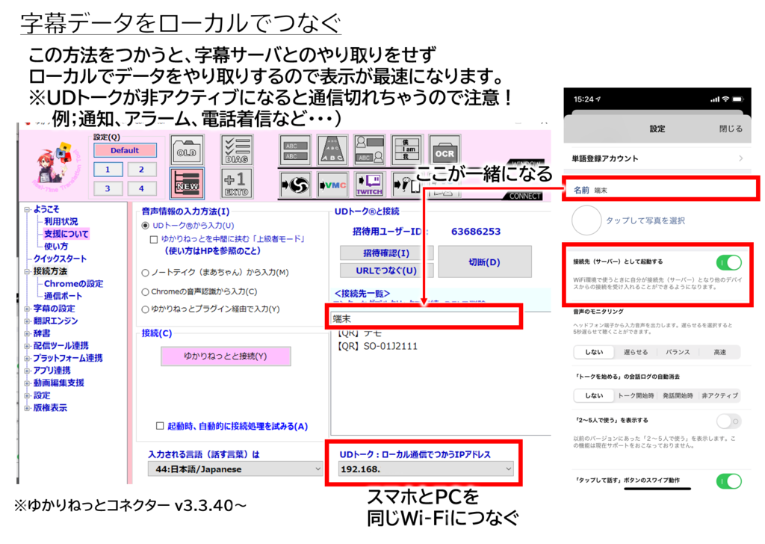
Task: Tap '閉じる' in the phone settings
Action: 731,129
